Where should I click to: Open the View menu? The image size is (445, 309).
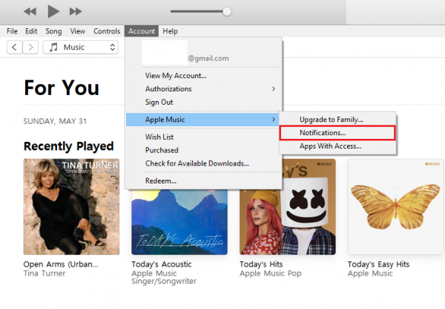[77, 31]
